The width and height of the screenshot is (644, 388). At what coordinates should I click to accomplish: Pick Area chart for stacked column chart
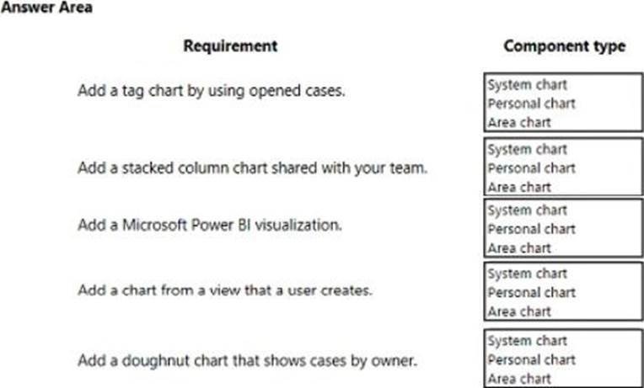[x=519, y=186]
